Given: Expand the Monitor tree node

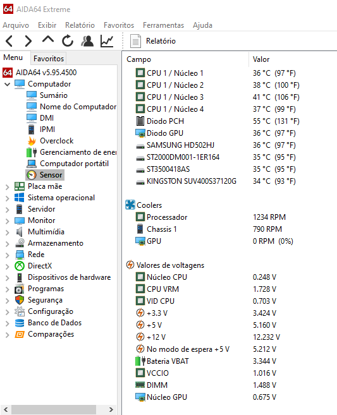Looking at the screenshot, I should point(7,221).
